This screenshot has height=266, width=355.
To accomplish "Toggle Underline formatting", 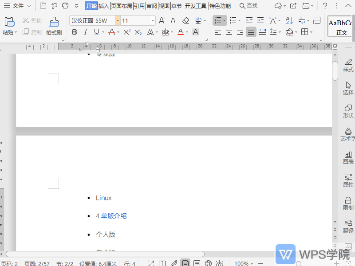I will tap(97, 32).
